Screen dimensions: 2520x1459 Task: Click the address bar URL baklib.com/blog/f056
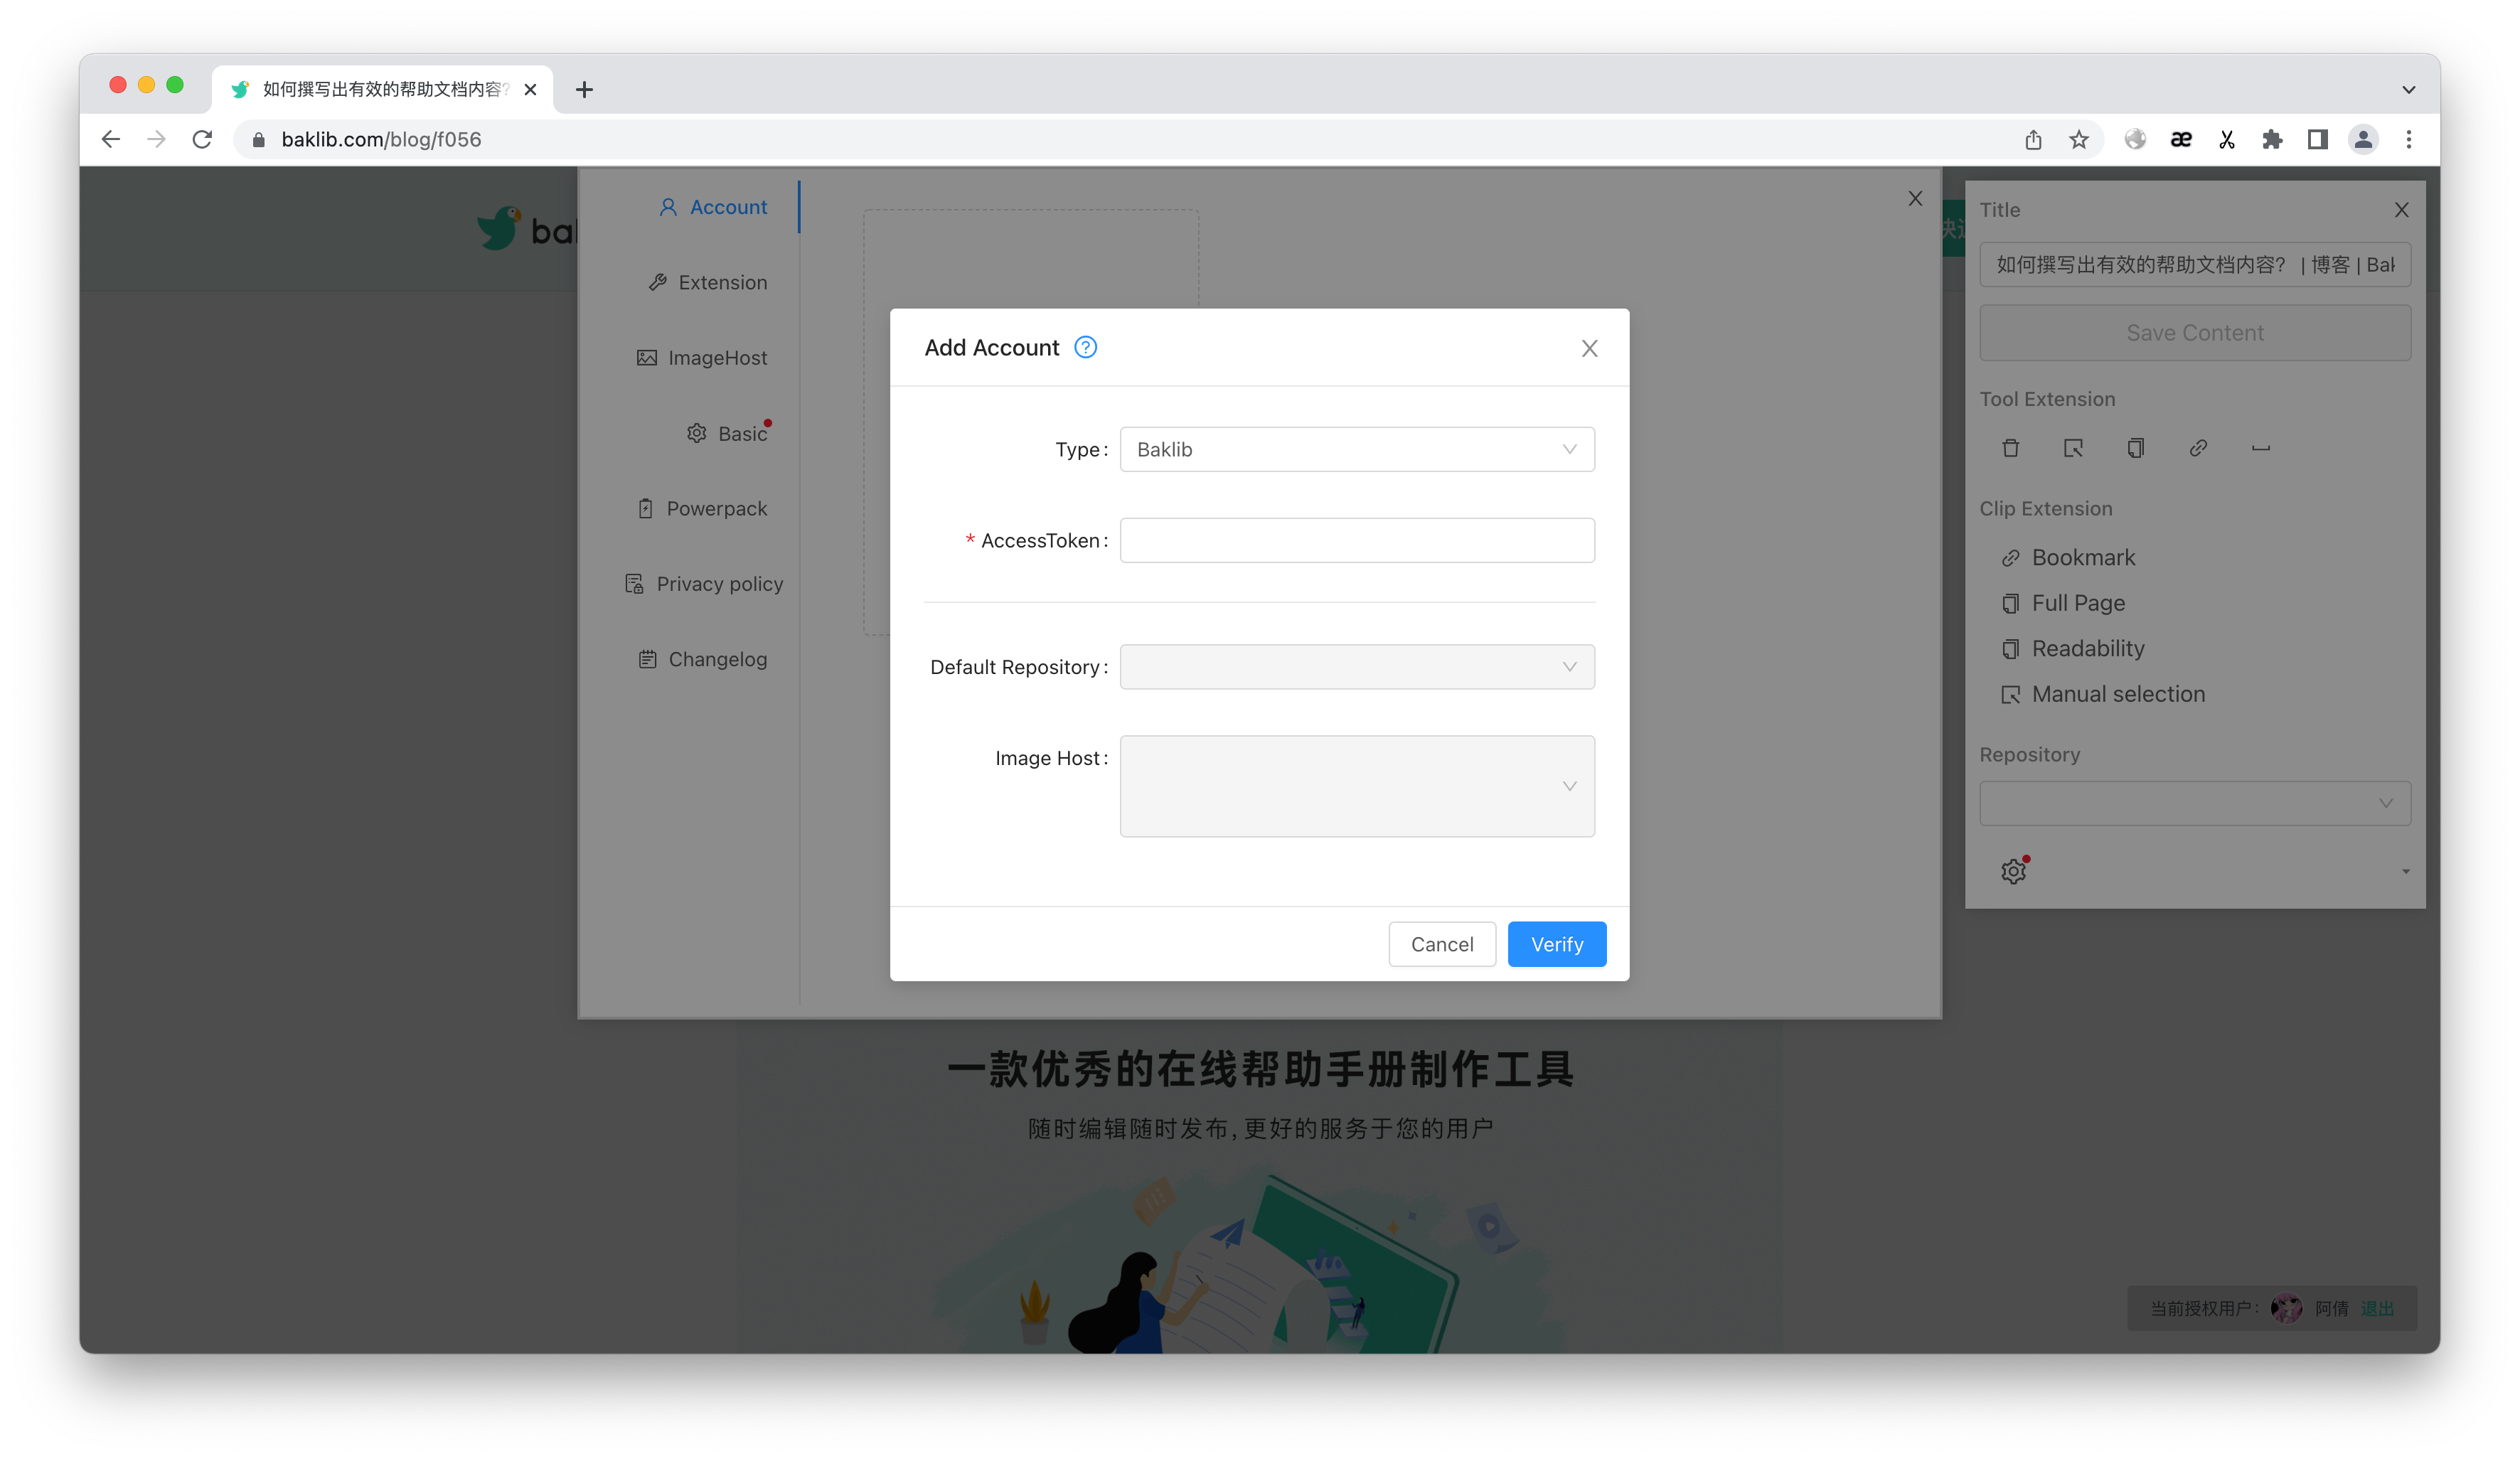click(x=381, y=139)
